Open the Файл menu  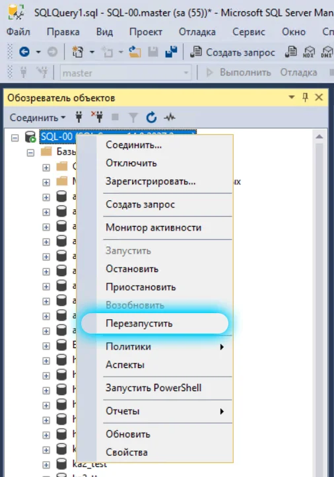click(x=18, y=32)
